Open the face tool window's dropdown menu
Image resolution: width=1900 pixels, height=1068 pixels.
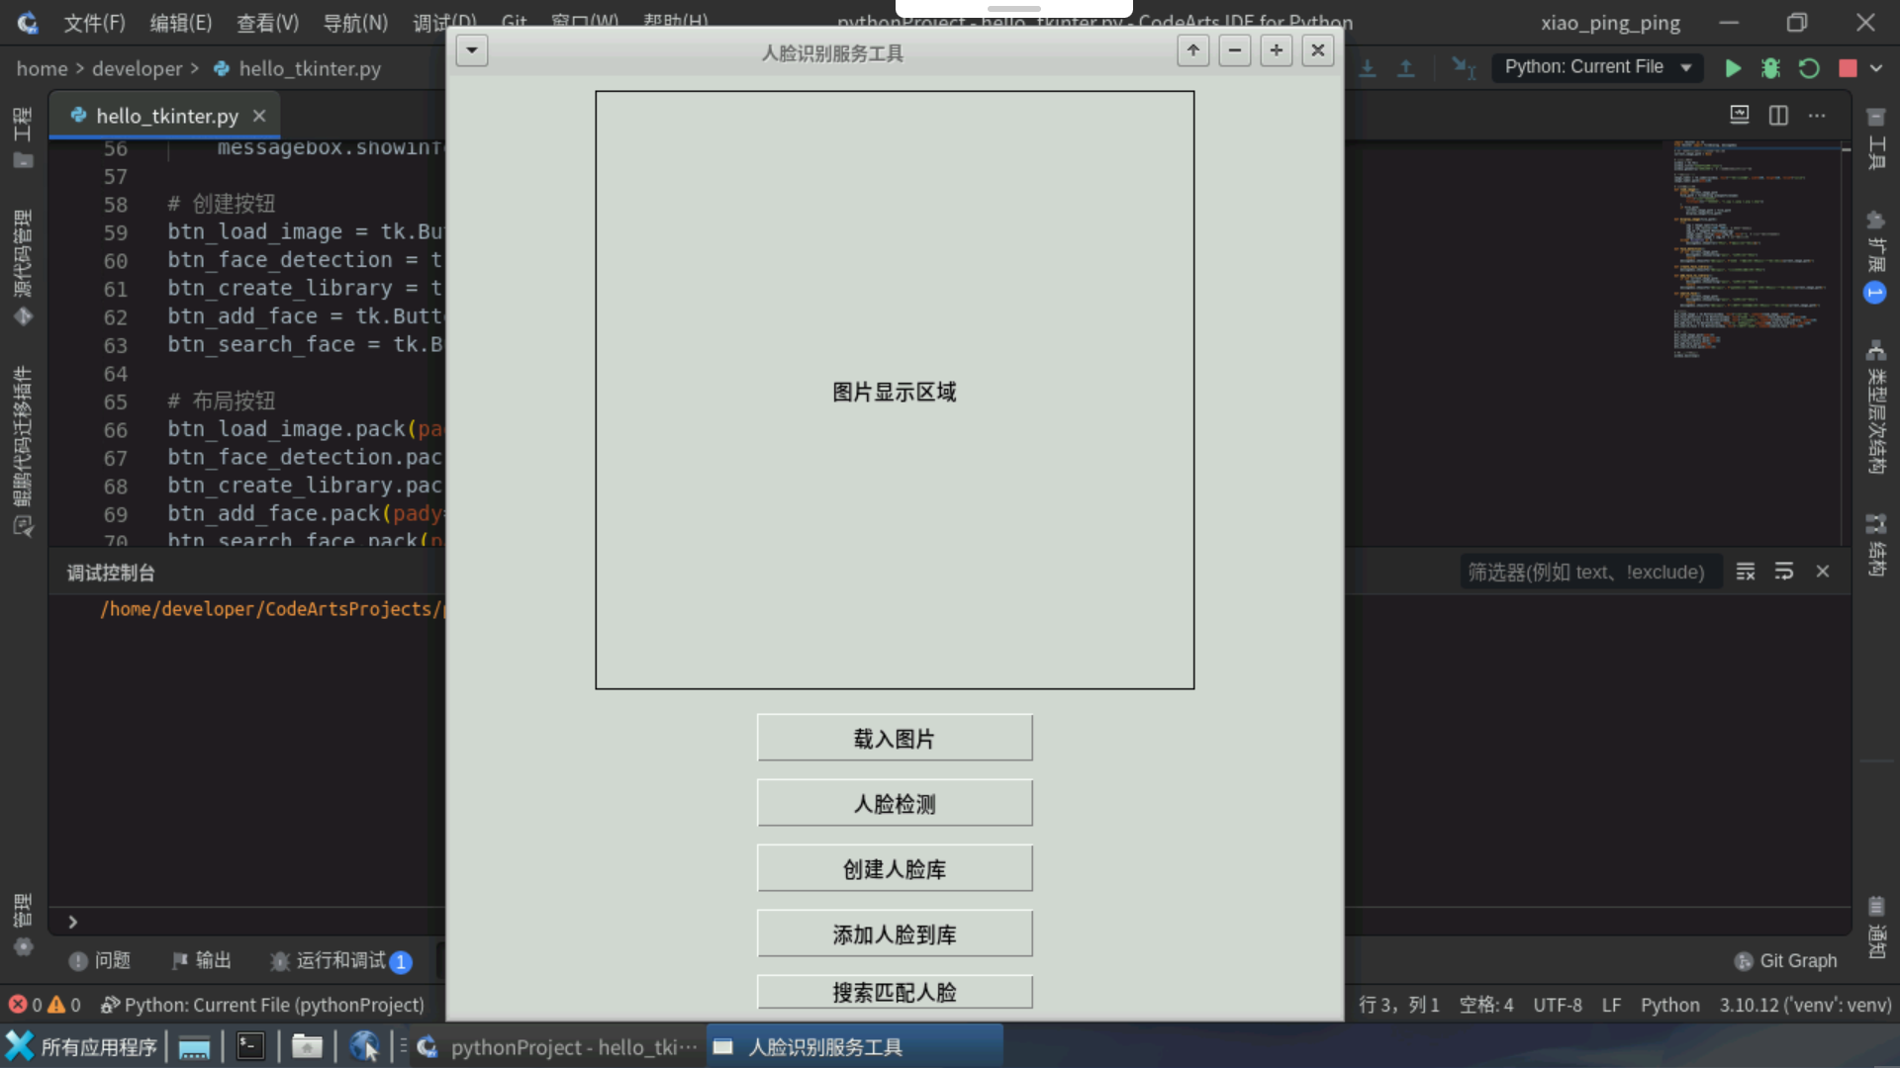click(x=472, y=50)
